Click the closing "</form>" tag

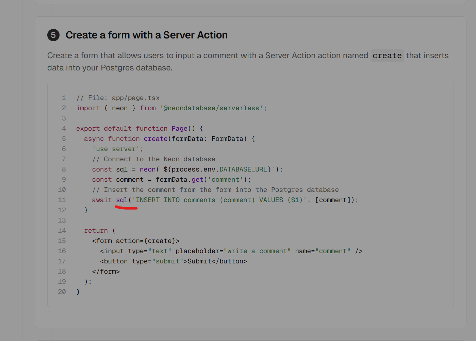[106, 272]
